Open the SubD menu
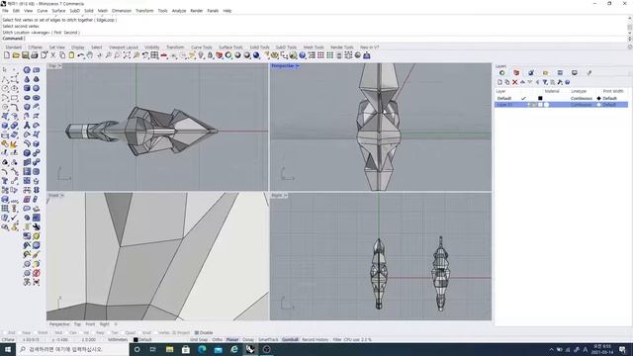Viewport: 633px width, 356px height. click(x=75, y=11)
